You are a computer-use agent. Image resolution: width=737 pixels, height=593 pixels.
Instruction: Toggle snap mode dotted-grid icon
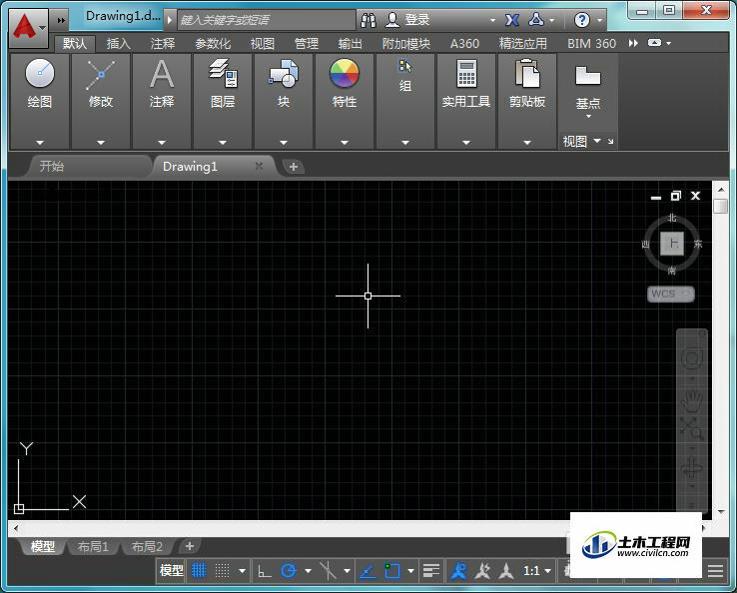pos(222,570)
